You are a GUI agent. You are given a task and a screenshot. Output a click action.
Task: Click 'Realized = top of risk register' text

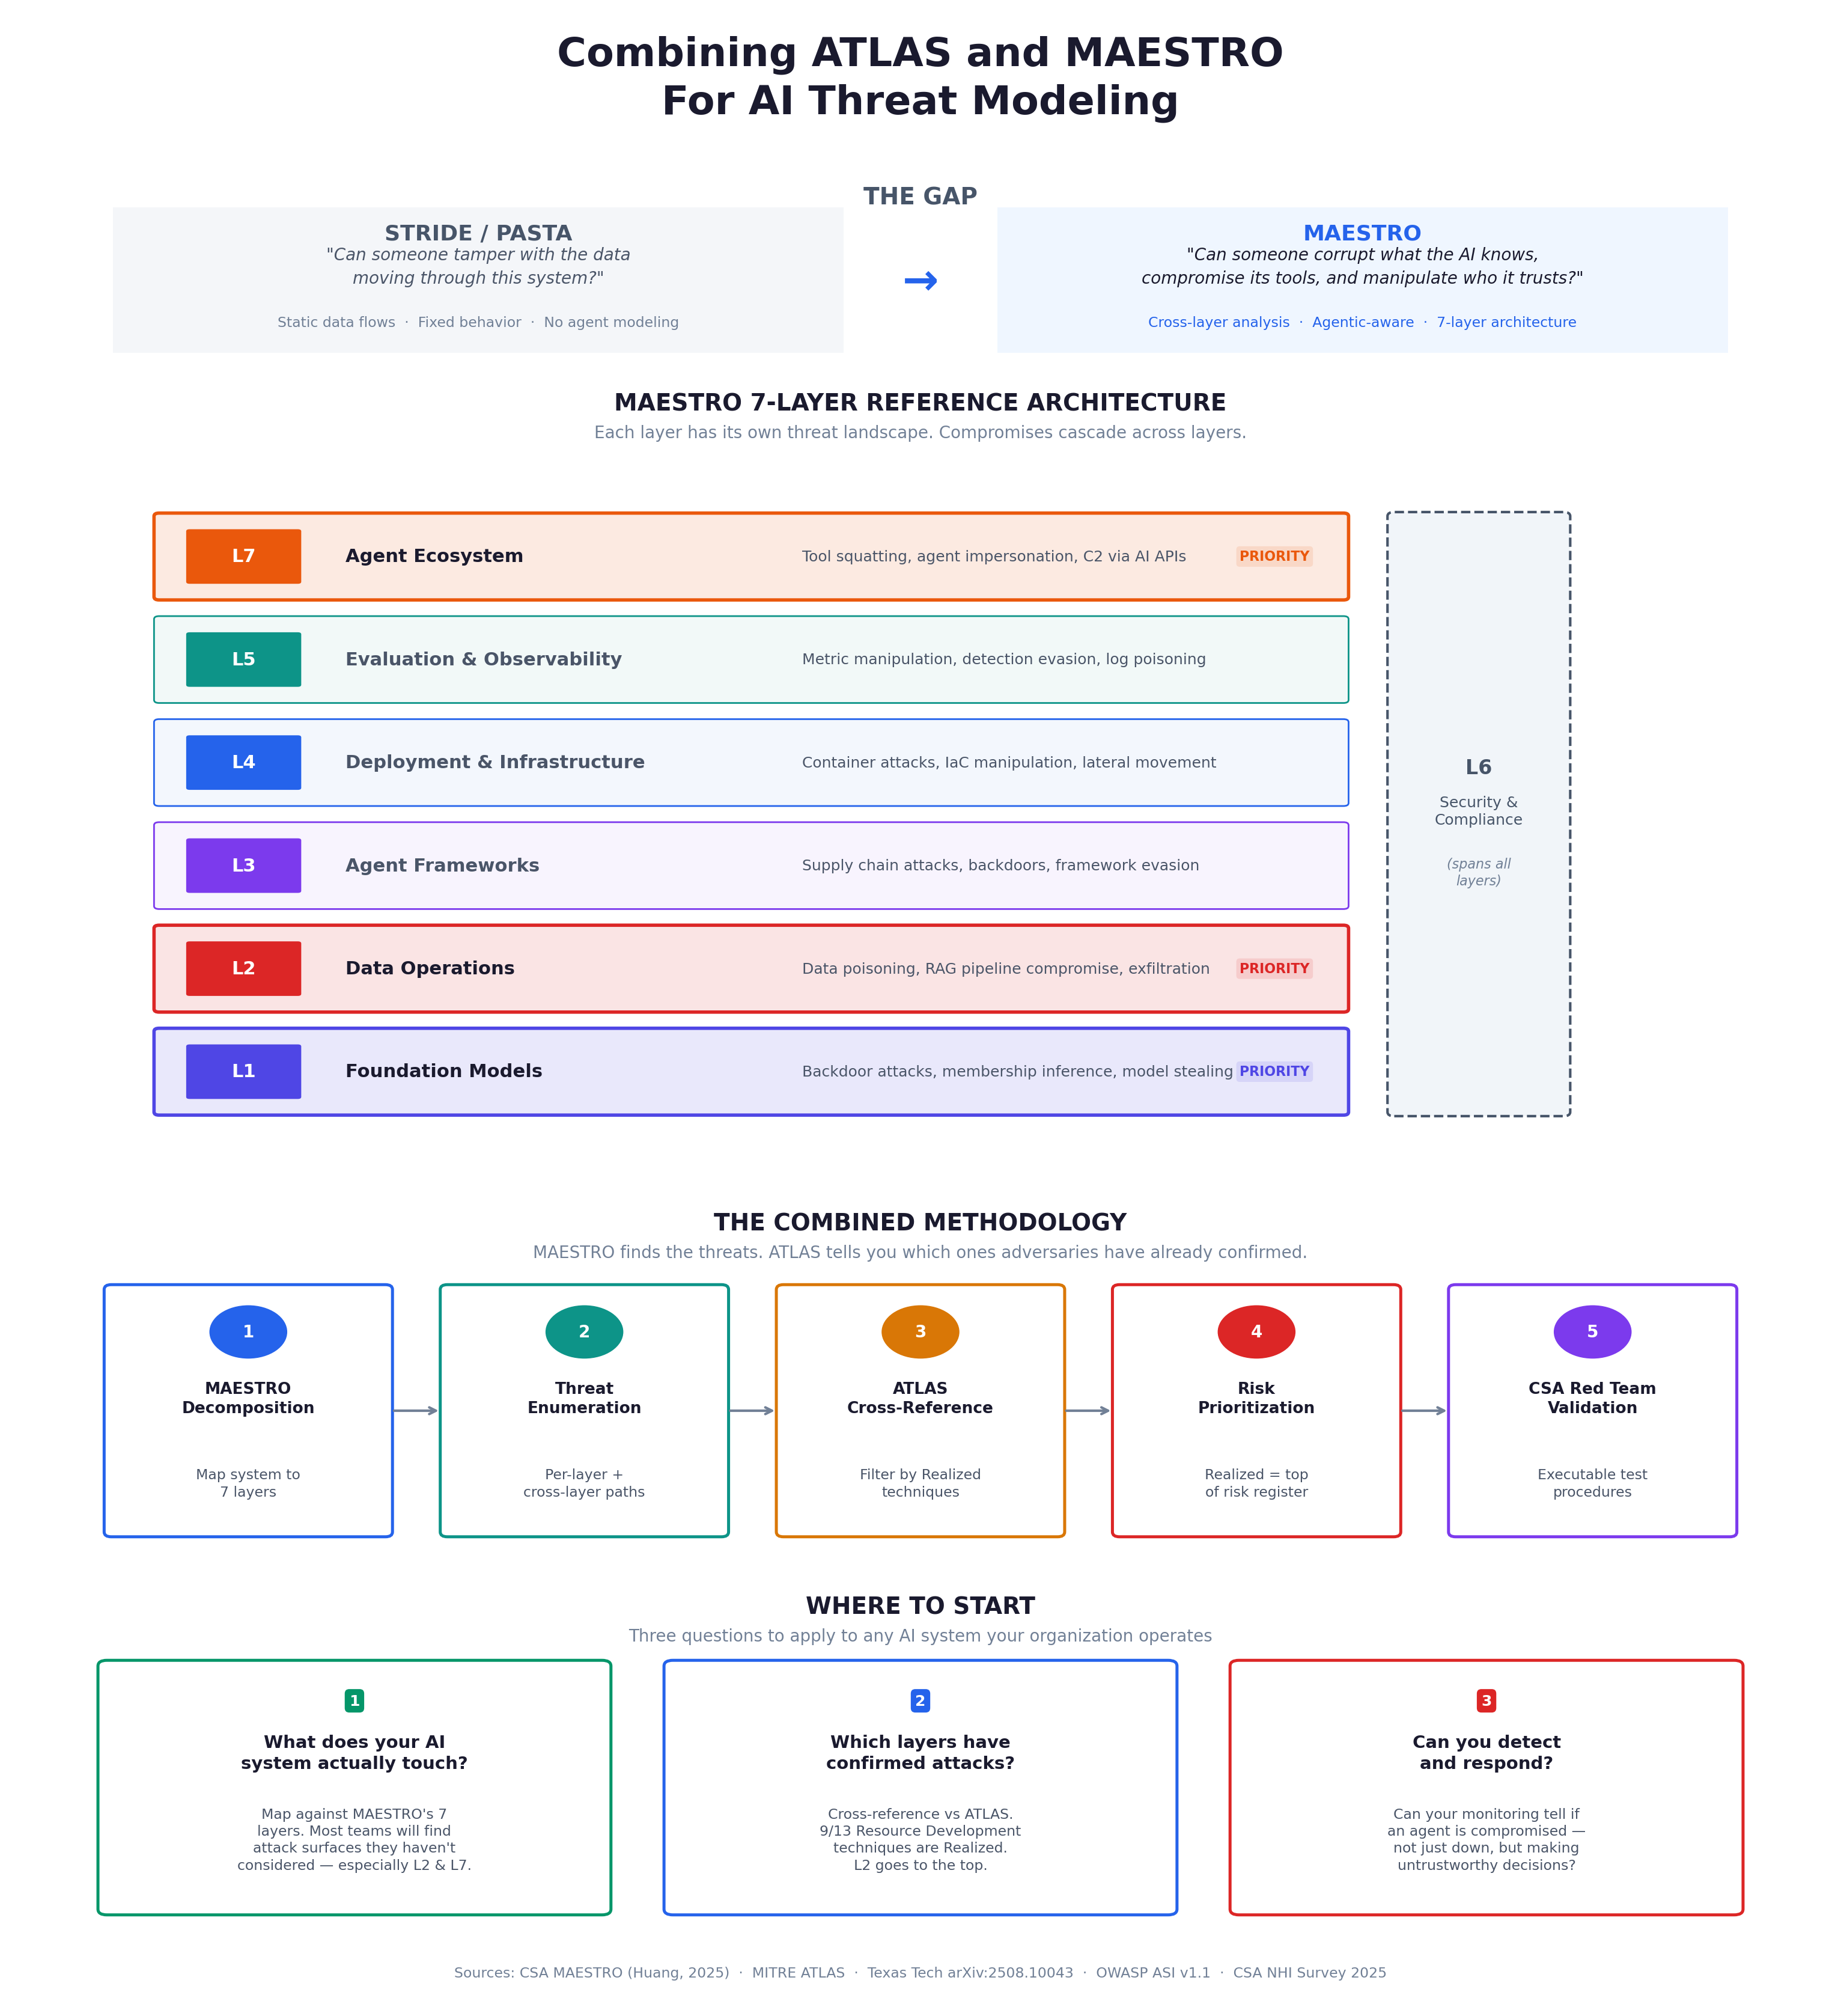[x=1255, y=1483]
